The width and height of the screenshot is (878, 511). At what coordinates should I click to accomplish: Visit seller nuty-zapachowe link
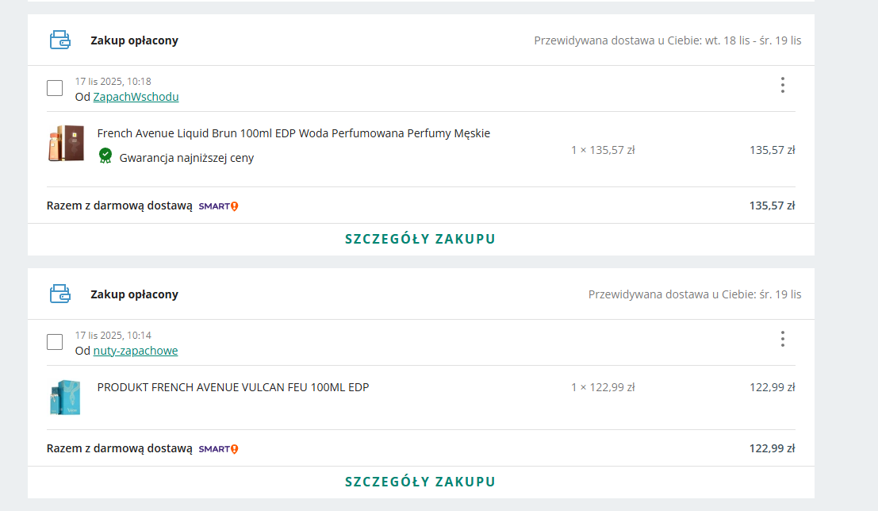click(136, 351)
